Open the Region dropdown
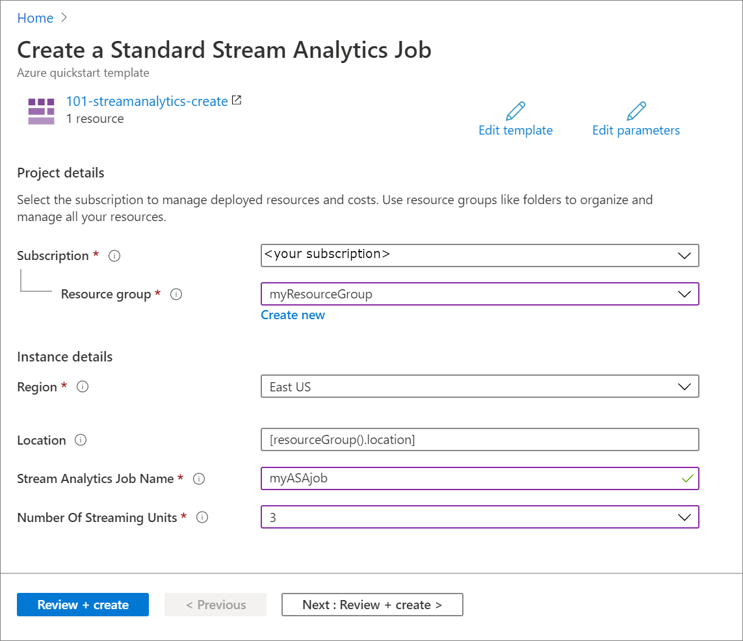The height and width of the screenshot is (641, 743). (684, 386)
